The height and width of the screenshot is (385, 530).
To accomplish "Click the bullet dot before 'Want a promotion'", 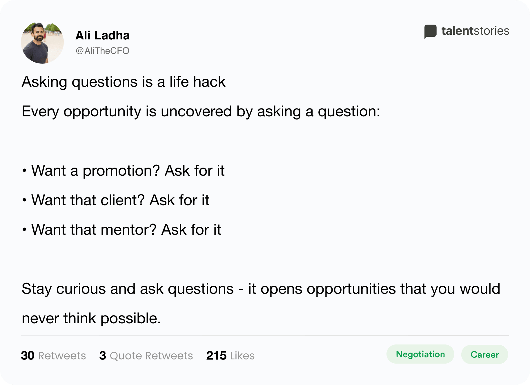I will (x=24, y=171).
